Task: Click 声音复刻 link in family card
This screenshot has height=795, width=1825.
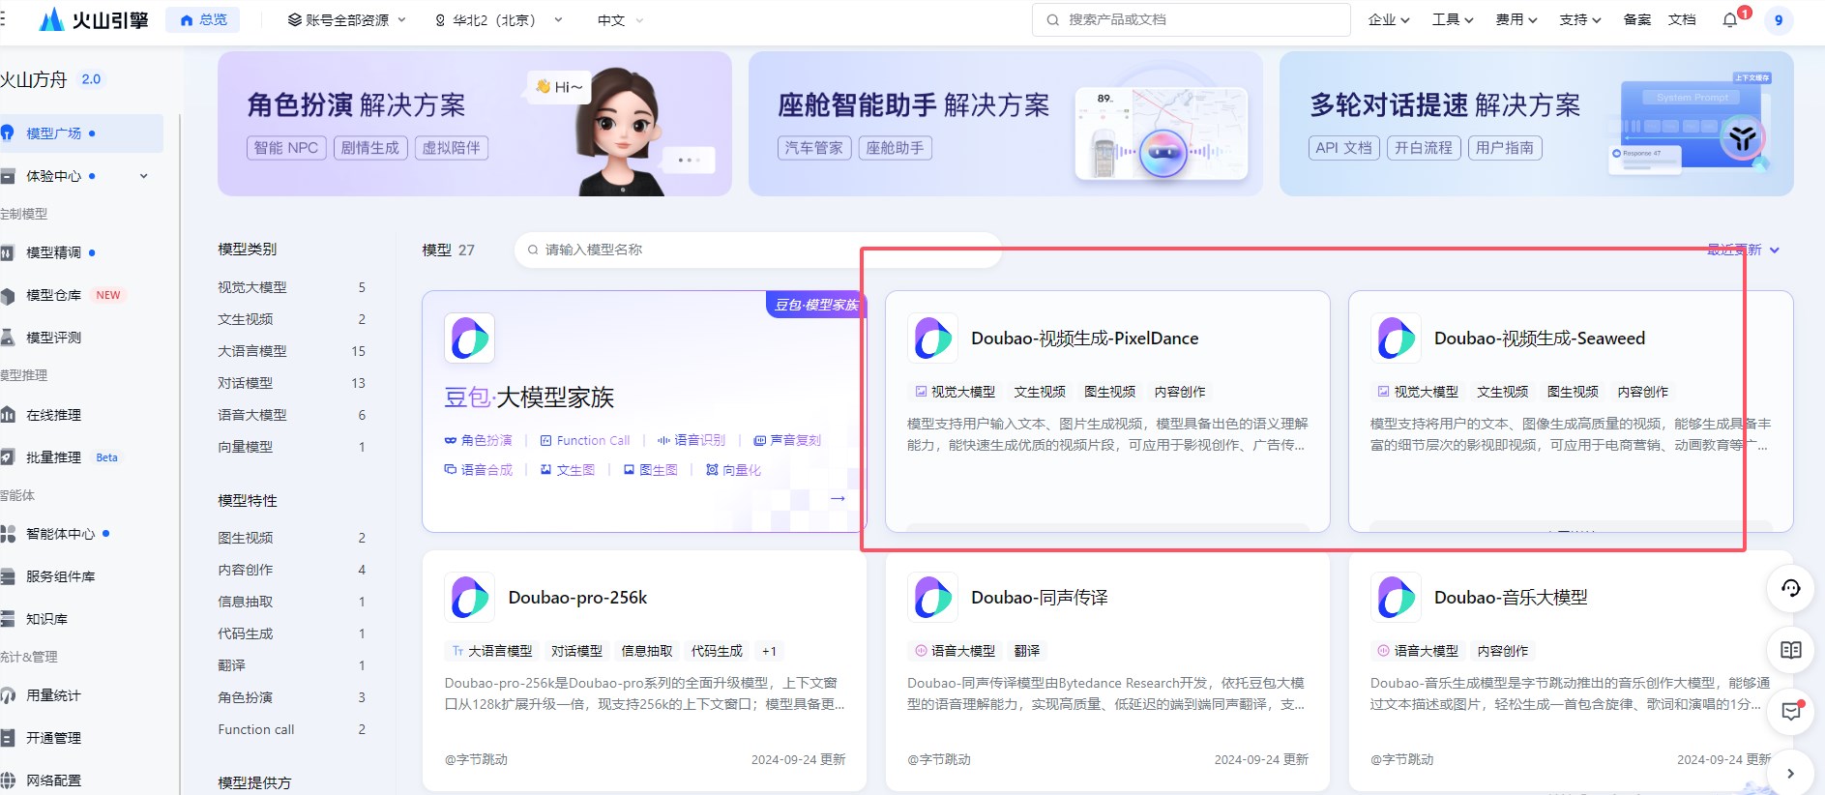Action: click(x=787, y=440)
